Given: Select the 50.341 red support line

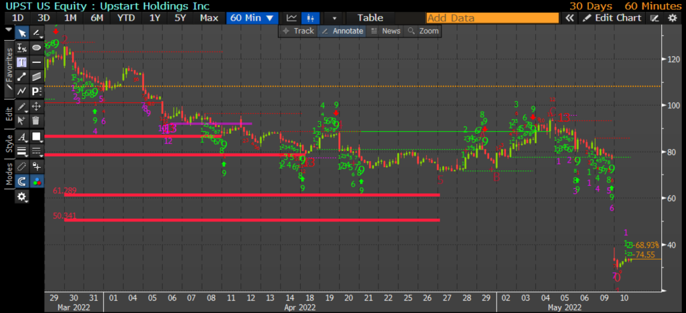Looking at the screenshot, I should pyautogui.click(x=252, y=220).
